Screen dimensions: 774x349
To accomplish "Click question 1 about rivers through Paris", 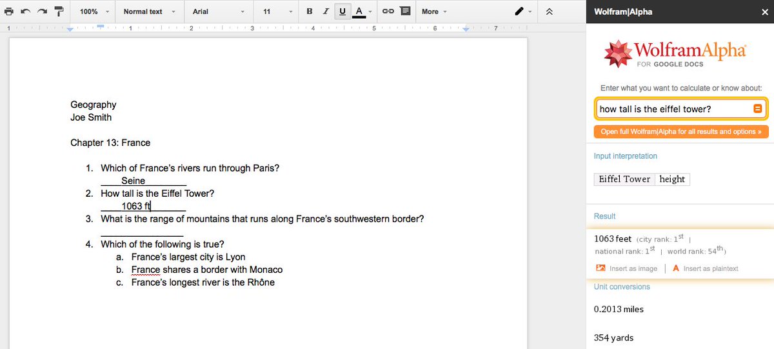I will pyautogui.click(x=190, y=168).
